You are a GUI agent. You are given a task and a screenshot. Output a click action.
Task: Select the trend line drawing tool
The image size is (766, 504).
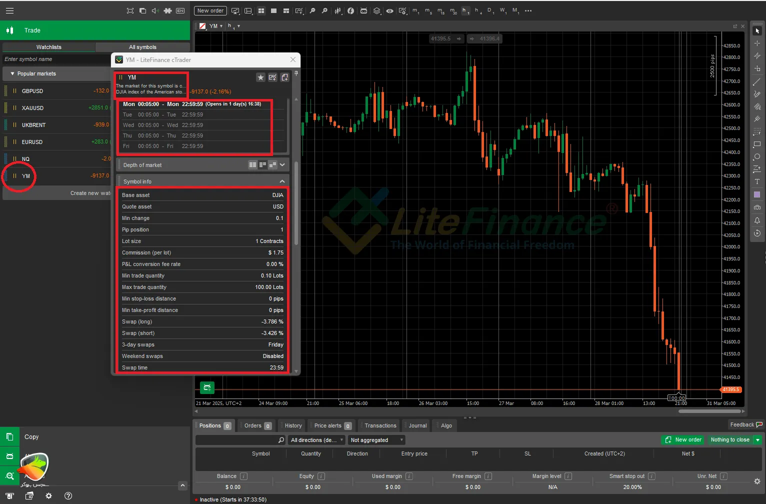(x=757, y=81)
